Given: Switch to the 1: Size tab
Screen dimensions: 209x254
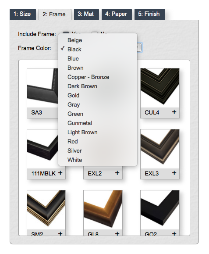Looking at the screenshot, I should click(23, 14).
